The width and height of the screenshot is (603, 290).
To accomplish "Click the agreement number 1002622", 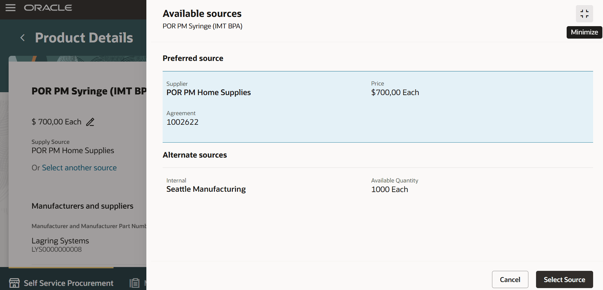I will (x=182, y=122).
